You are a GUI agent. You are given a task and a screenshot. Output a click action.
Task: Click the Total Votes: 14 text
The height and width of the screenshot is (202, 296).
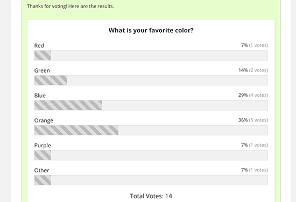click(x=151, y=196)
